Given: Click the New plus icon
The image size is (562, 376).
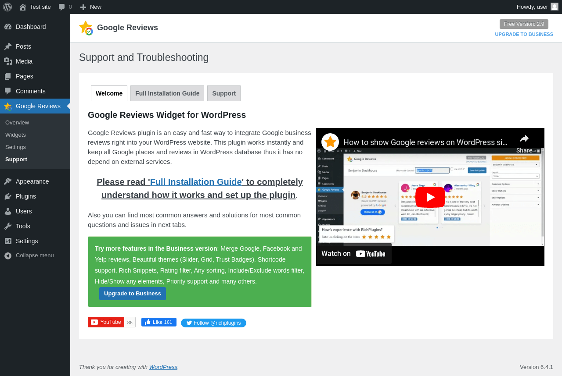Looking at the screenshot, I should click(x=83, y=7).
